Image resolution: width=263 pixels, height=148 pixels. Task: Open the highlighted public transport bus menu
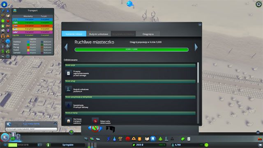point(153,139)
